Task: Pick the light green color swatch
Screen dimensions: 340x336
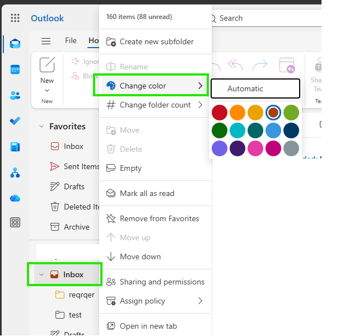Action: [291, 113]
